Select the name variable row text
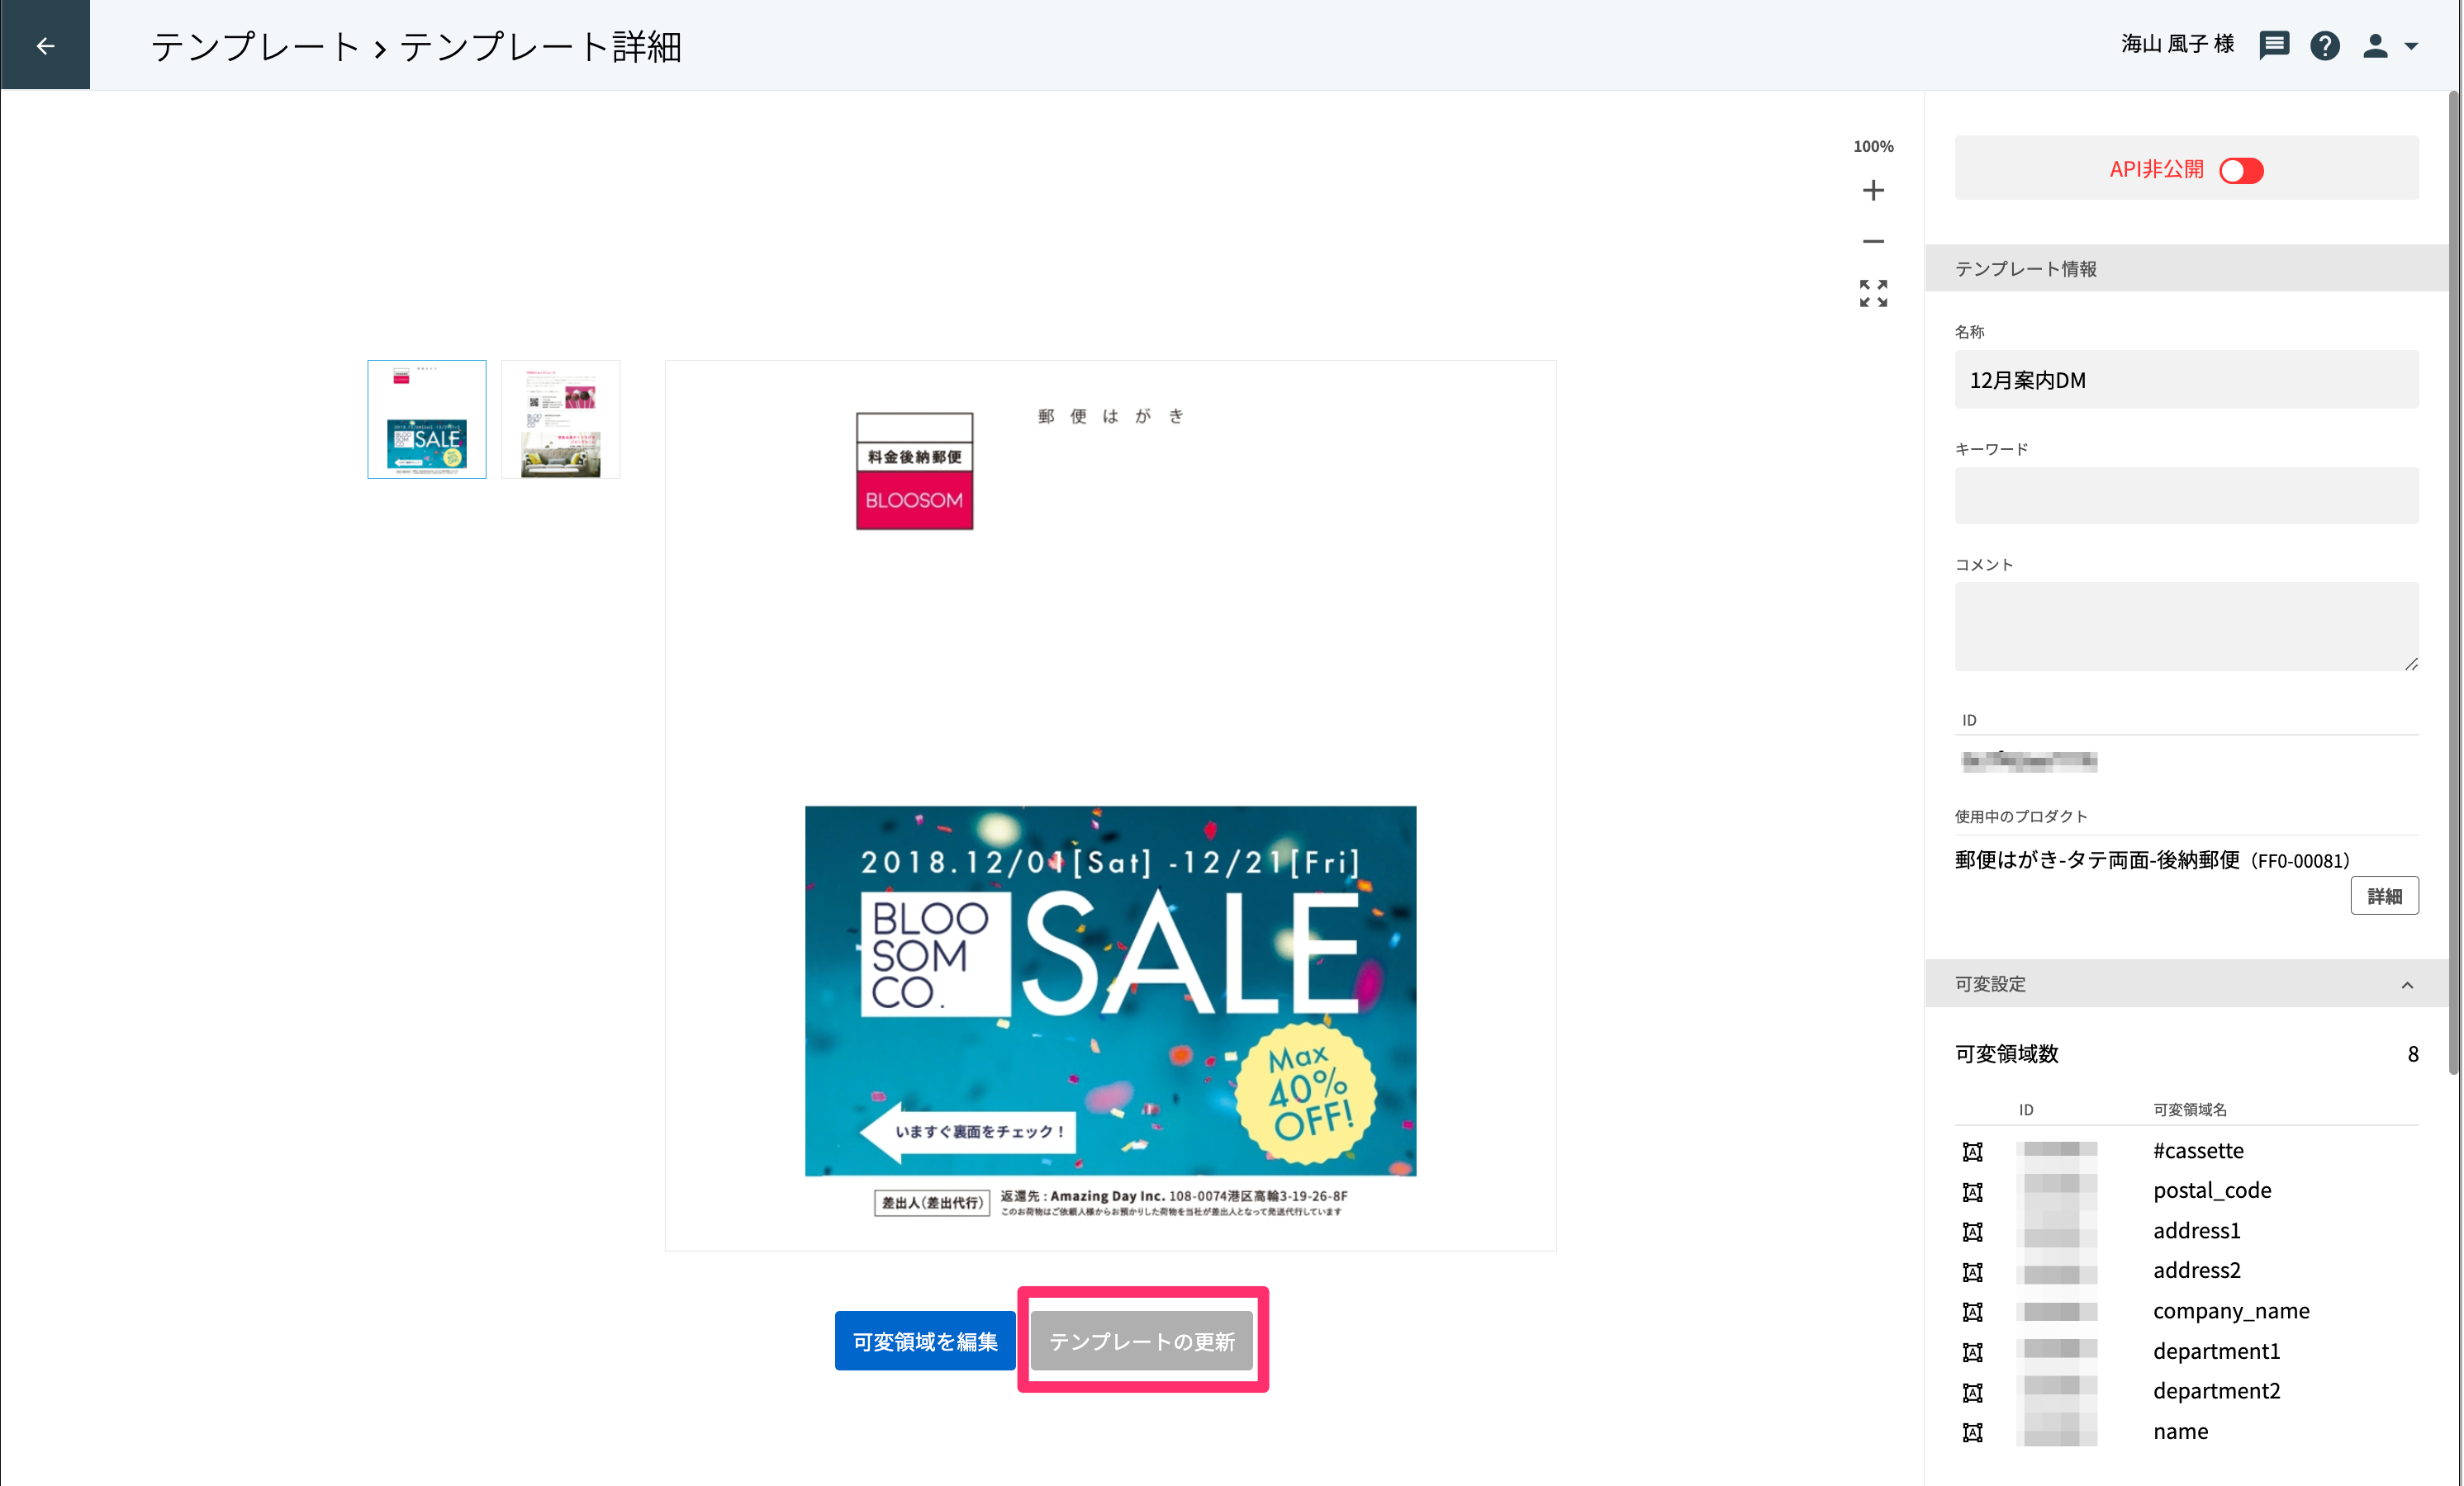Viewport: 2464px width, 1486px height. [2180, 1431]
